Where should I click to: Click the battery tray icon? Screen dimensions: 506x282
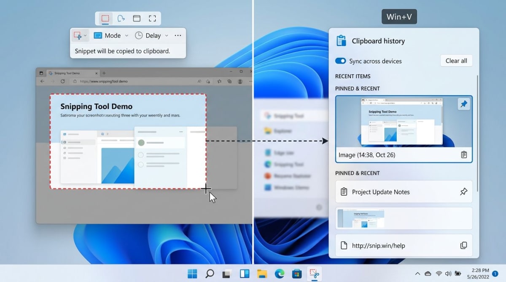458,274
